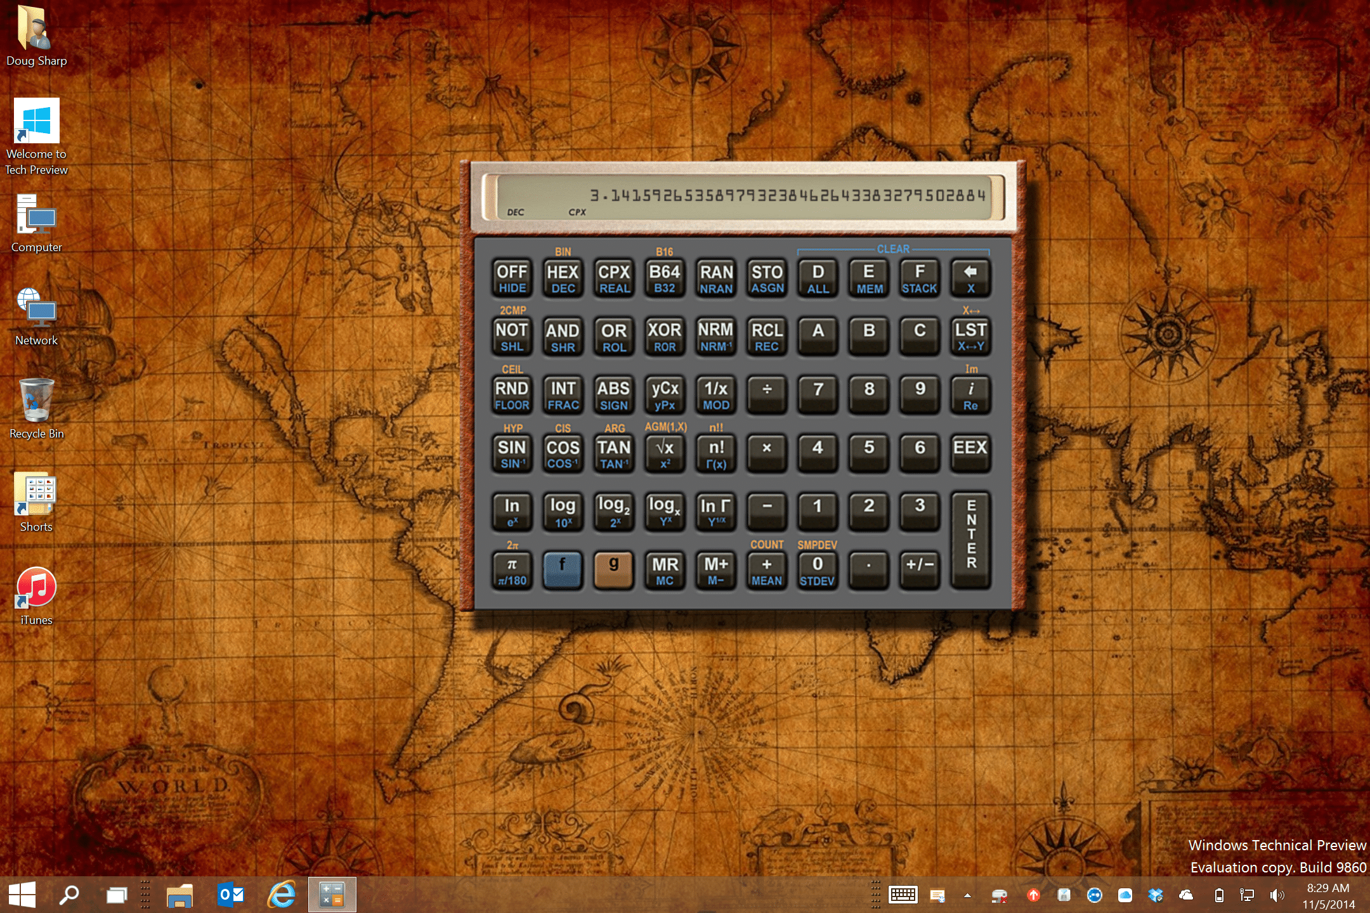Click the calculator display readout
The height and width of the screenshot is (913, 1370).
[x=743, y=197]
